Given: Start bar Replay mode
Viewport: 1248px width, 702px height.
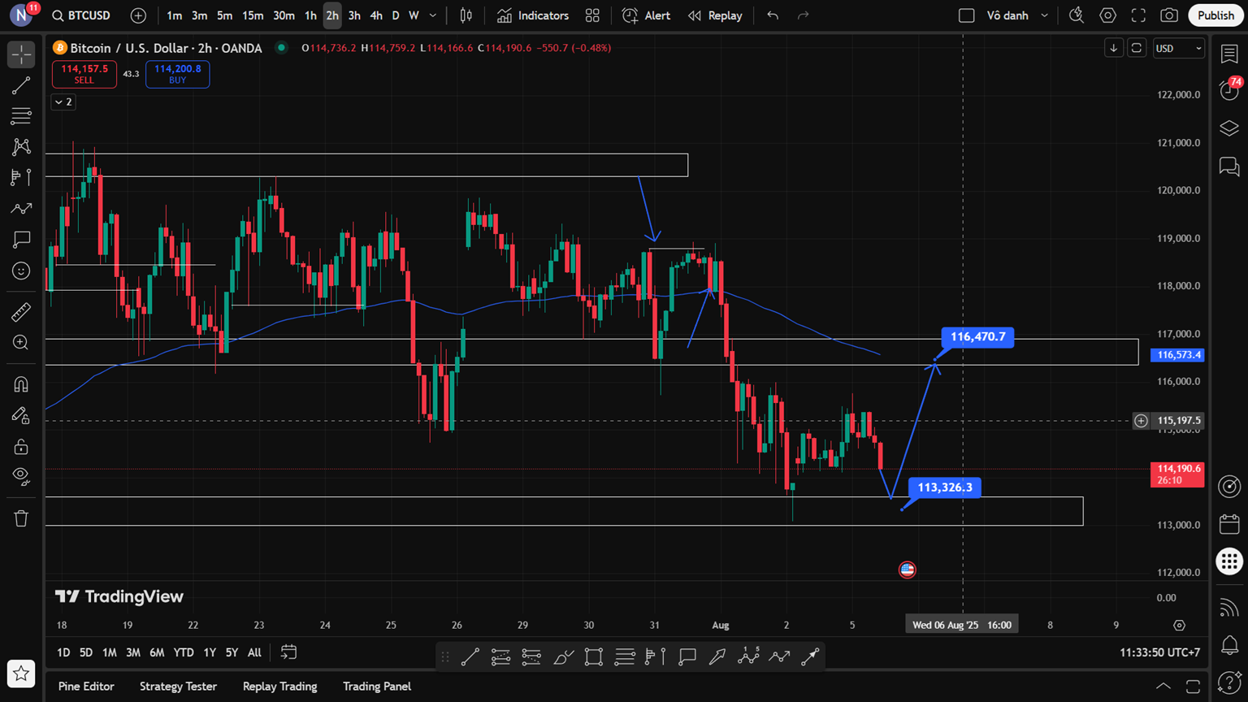Looking at the screenshot, I should pyautogui.click(x=715, y=15).
